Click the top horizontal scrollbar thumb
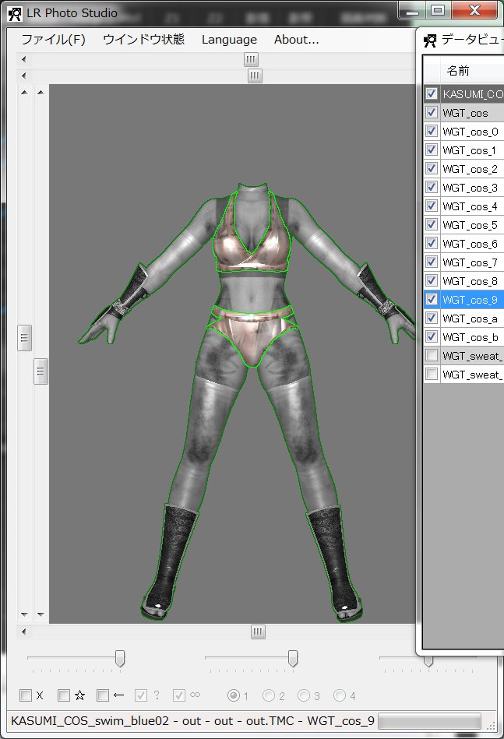Image resolution: width=504 pixels, height=739 pixels. coord(251,59)
